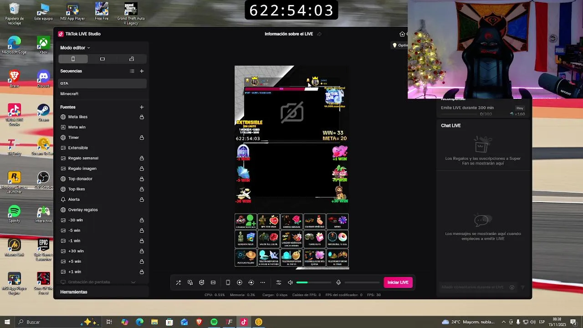This screenshot has height=328, width=583.
Task: Toggle lock on Regalo imagen source
Action: (x=142, y=169)
